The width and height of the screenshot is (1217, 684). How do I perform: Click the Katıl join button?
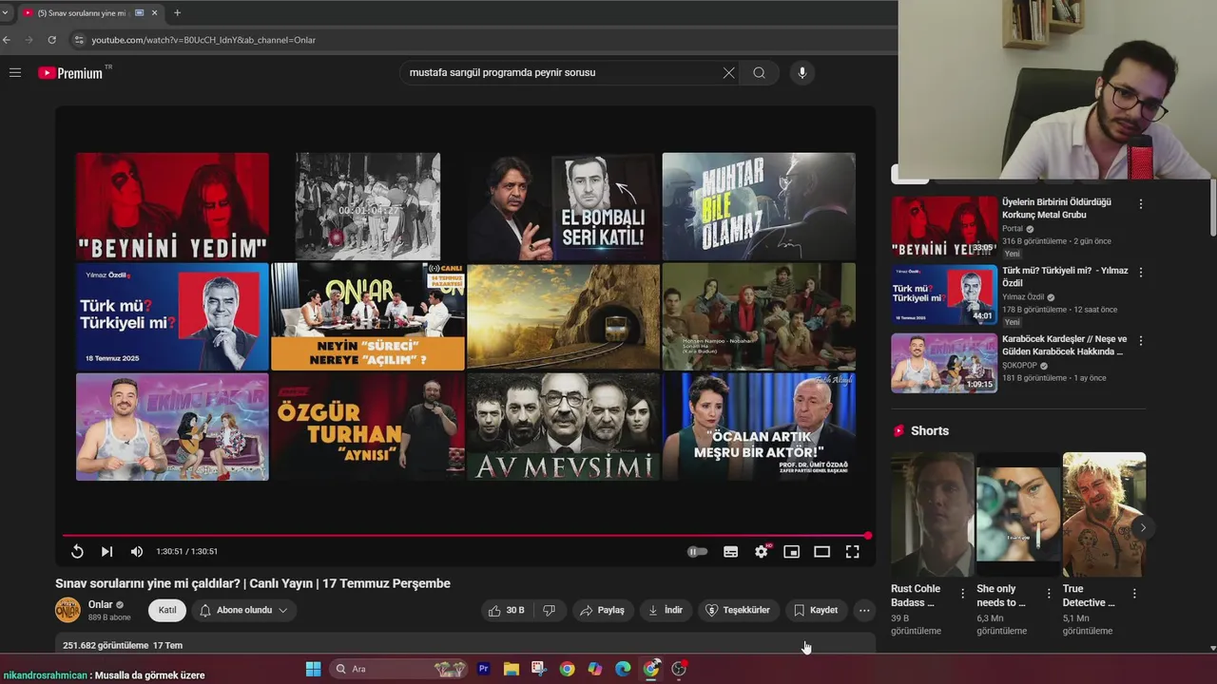point(167,610)
